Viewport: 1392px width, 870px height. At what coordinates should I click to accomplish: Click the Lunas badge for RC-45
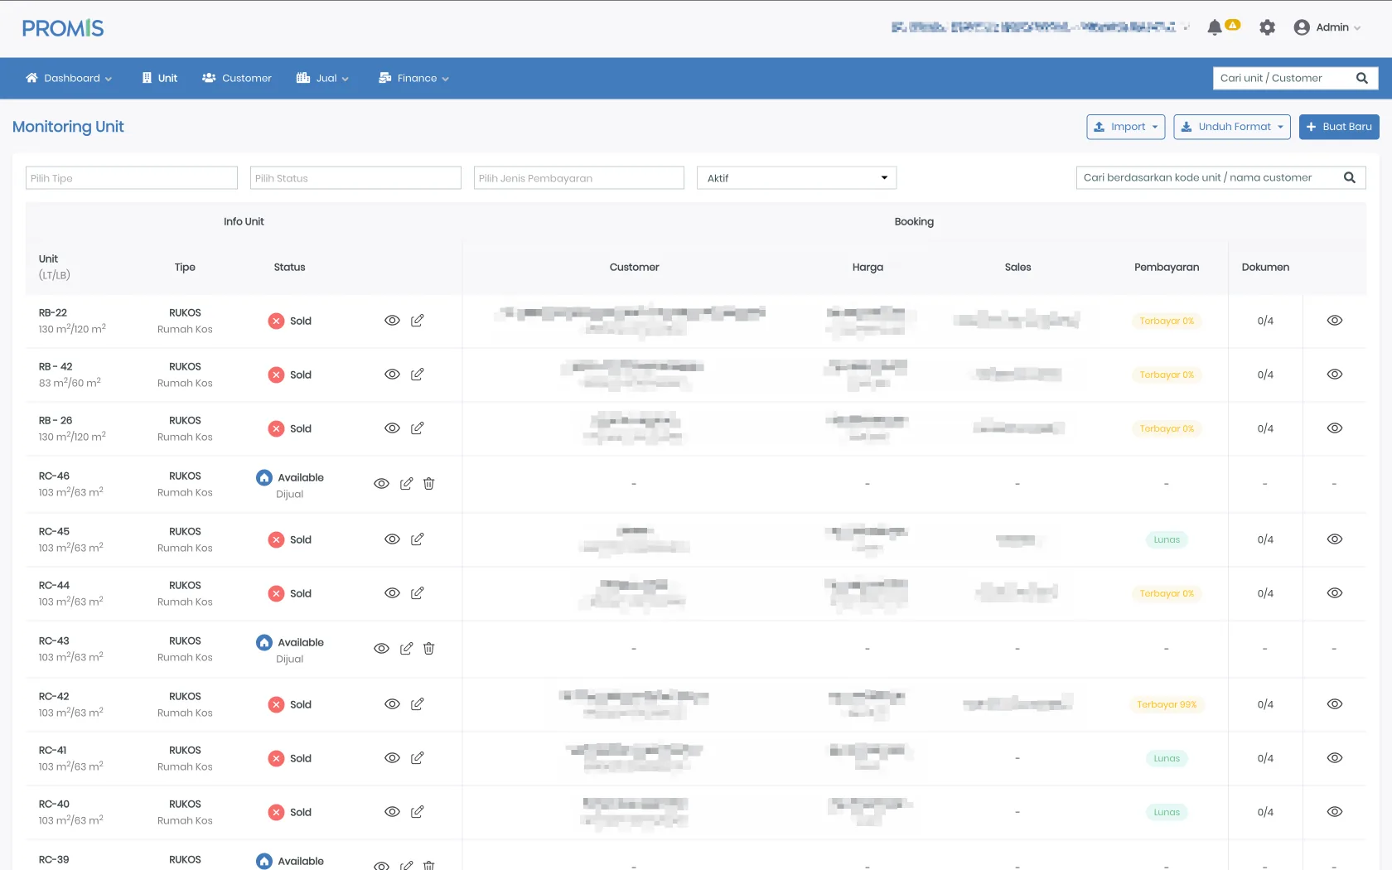pos(1167,539)
